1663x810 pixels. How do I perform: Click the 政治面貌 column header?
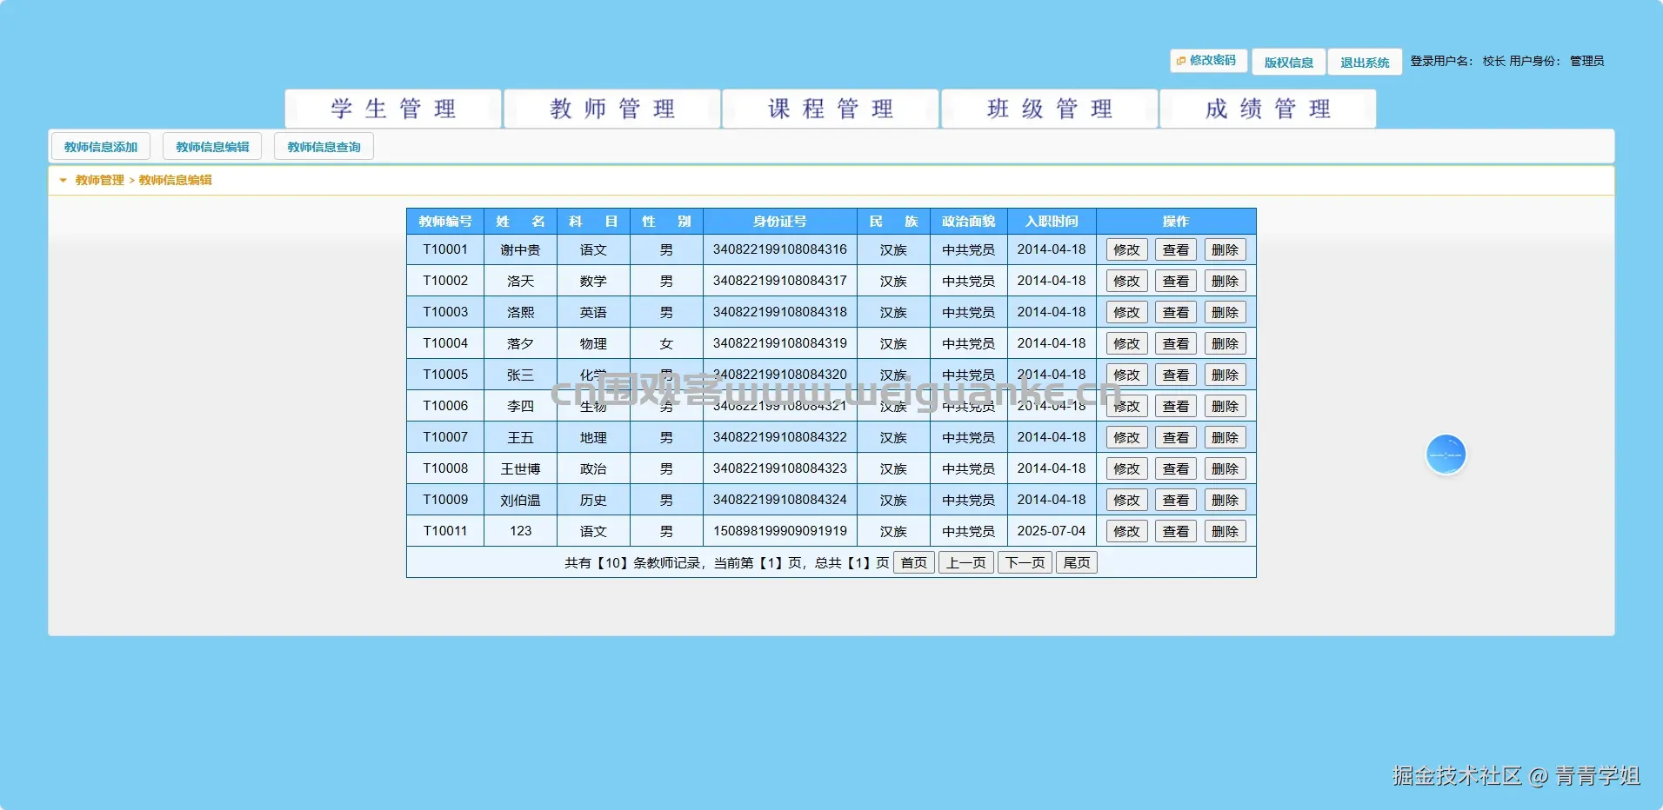click(968, 222)
